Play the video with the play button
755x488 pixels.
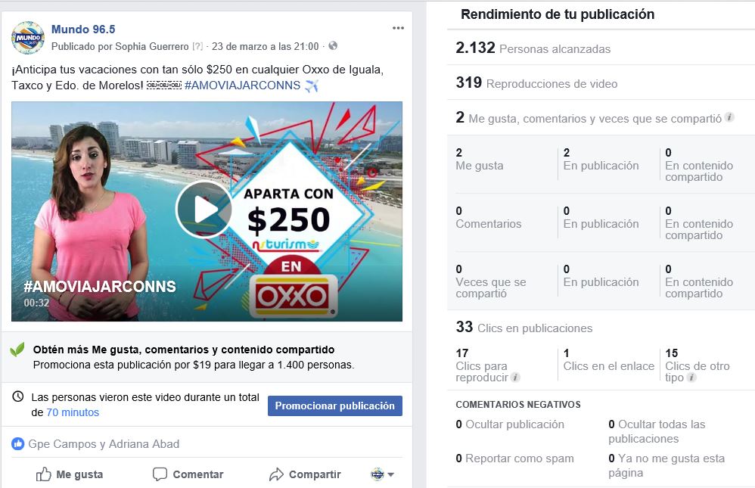(204, 210)
